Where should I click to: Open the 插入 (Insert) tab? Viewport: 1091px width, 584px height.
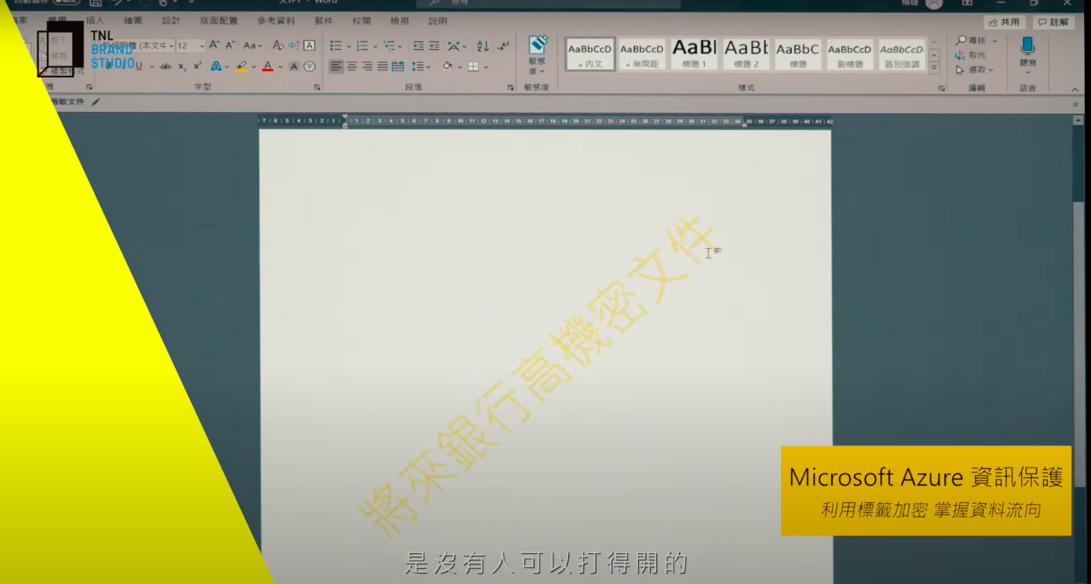(95, 20)
